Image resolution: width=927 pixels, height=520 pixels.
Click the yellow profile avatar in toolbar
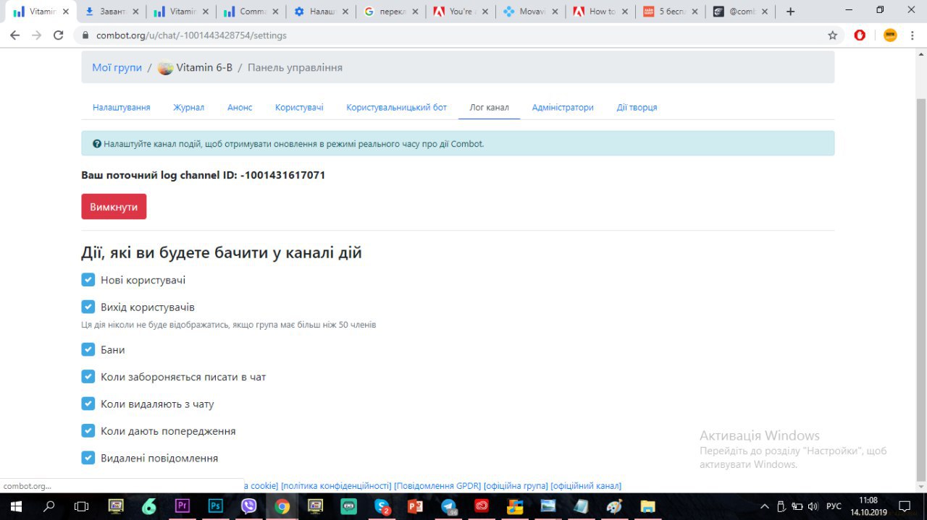pos(890,35)
